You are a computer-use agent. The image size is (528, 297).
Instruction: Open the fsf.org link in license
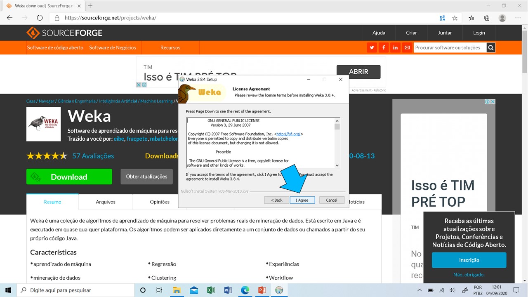pyautogui.click(x=289, y=134)
